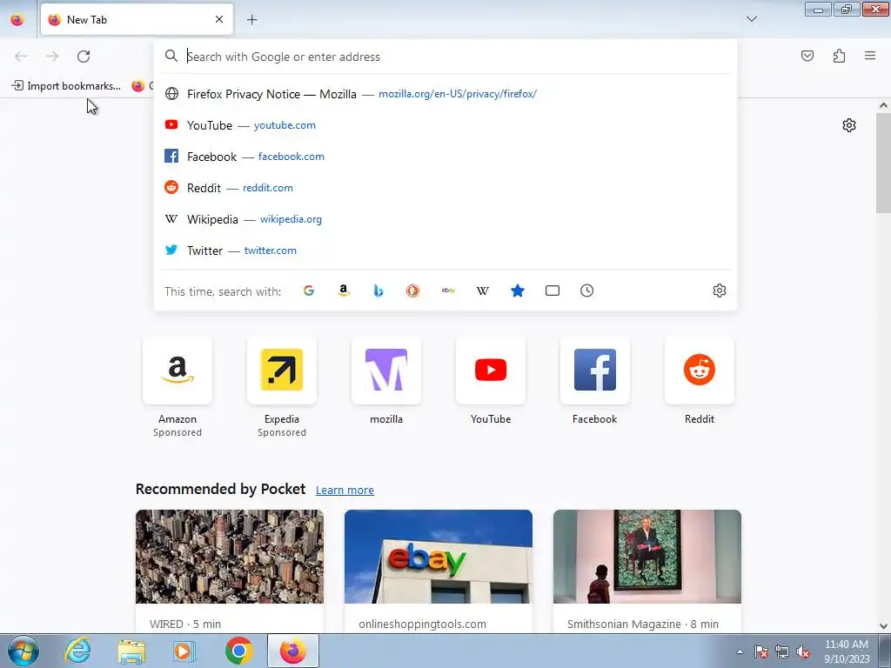Search this time with Google icon
The image size is (891, 668).
coord(309,291)
